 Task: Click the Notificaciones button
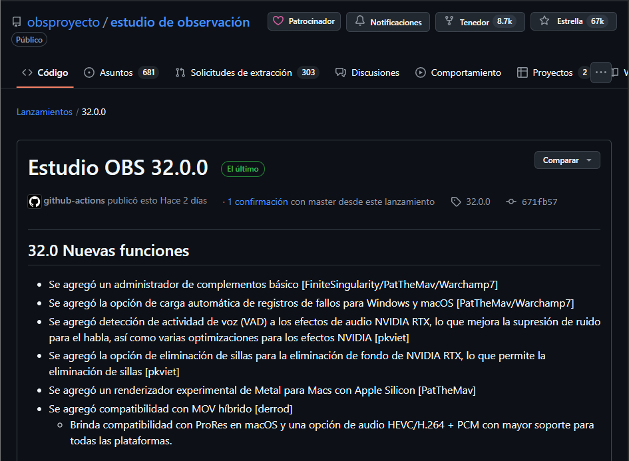tap(388, 22)
